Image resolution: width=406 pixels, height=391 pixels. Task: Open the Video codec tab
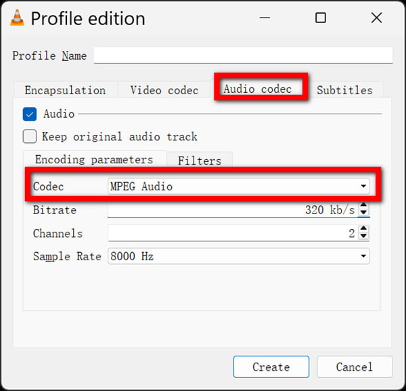click(x=164, y=90)
